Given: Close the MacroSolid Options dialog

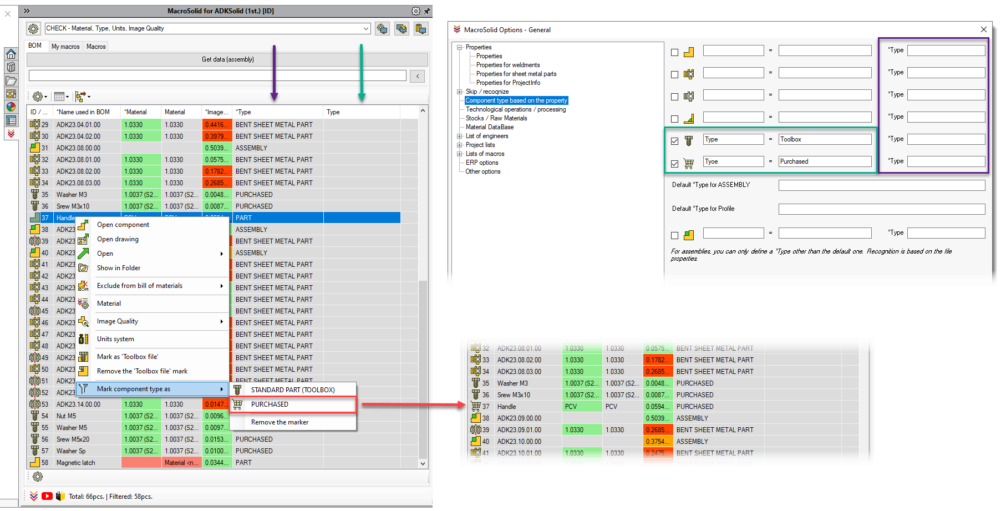Looking at the screenshot, I should click(x=984, y=29).
